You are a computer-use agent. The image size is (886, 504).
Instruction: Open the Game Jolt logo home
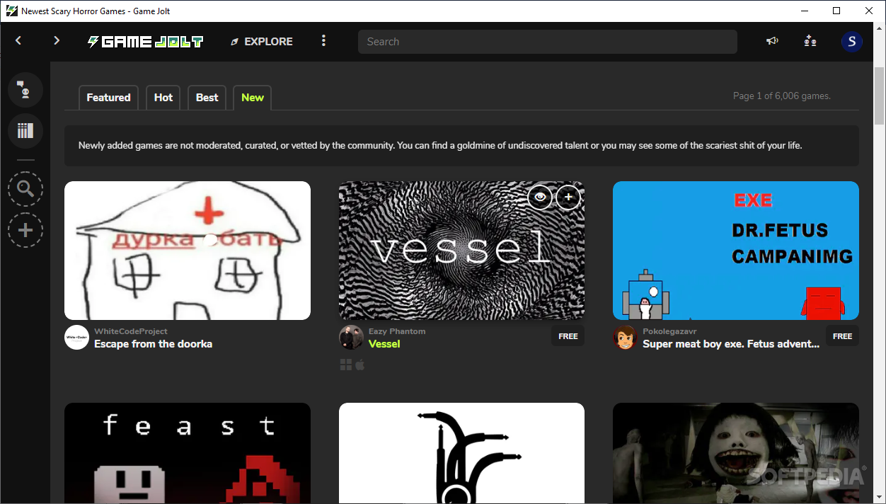[145, 42]
